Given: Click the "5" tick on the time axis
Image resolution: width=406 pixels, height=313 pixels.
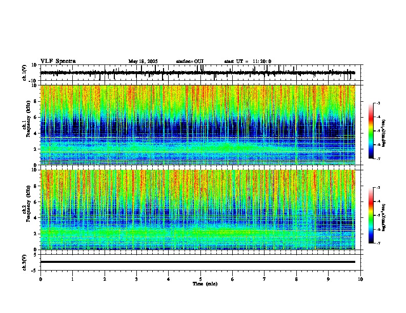Looking at the screenshot, I should point(200,279).
